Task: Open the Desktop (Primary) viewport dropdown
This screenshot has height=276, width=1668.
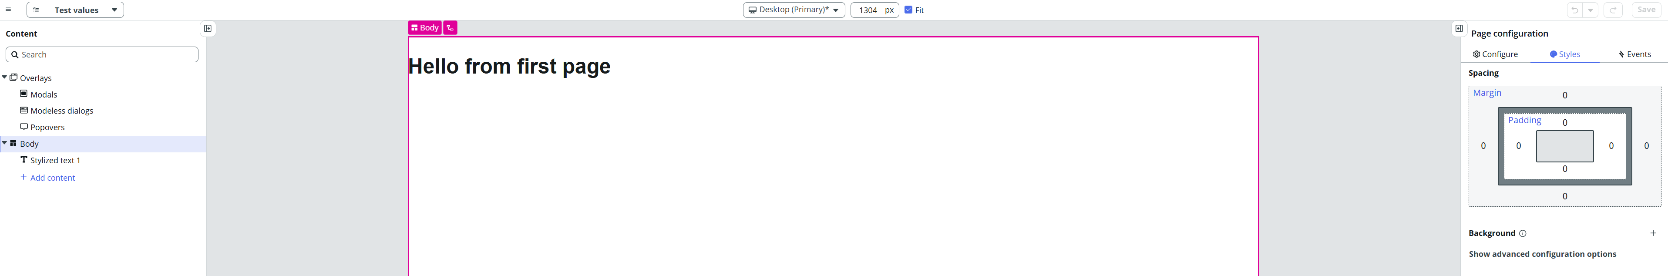Action: coord(793,10)
